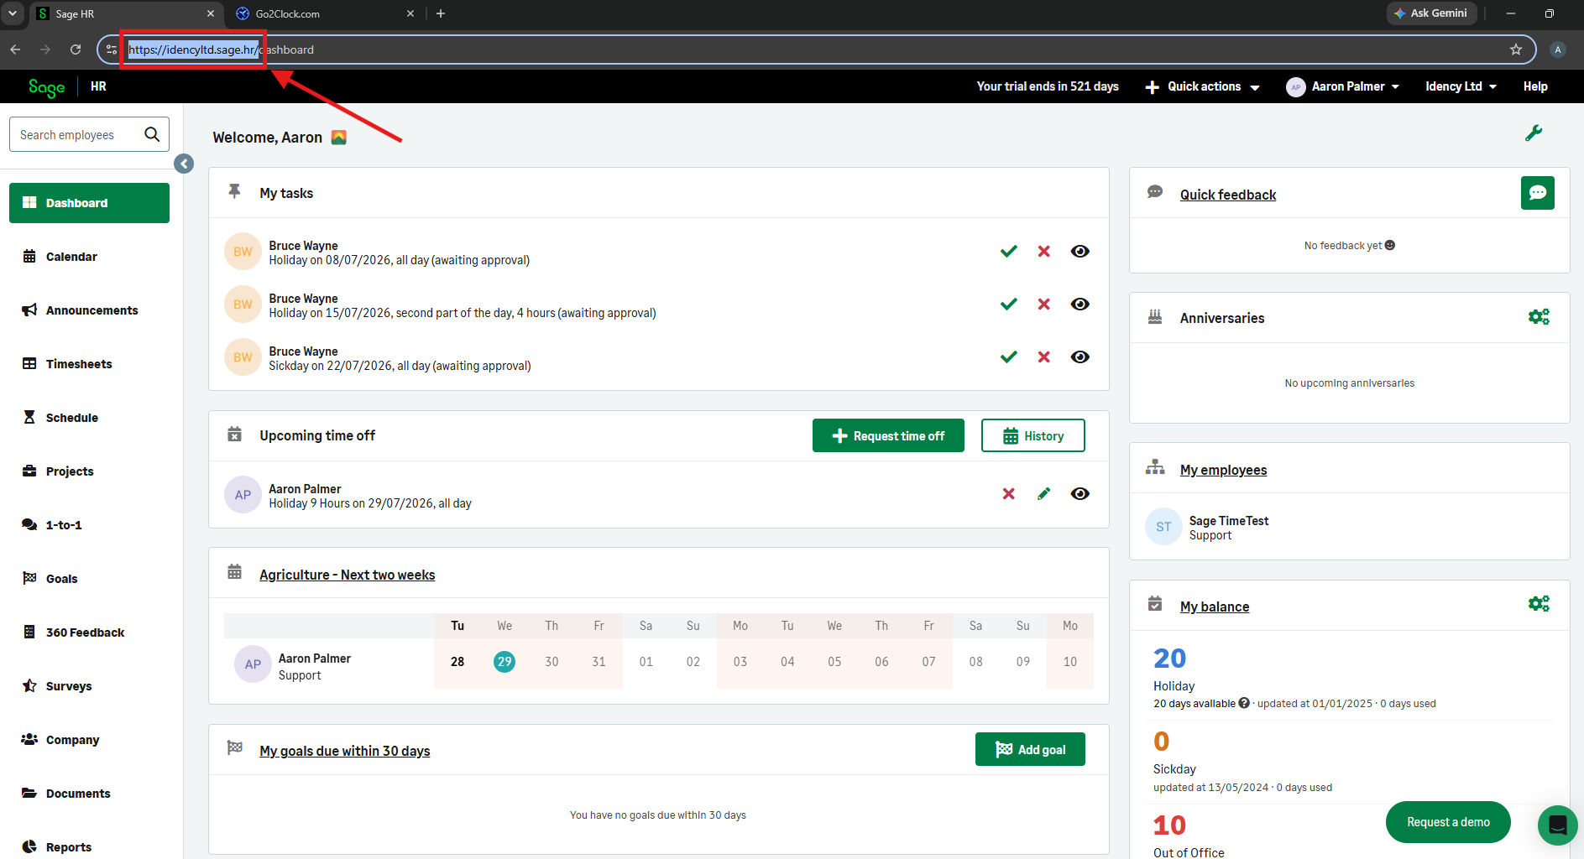Open time off History button
Screen dimensions: 1584x859
[1033, 435]
